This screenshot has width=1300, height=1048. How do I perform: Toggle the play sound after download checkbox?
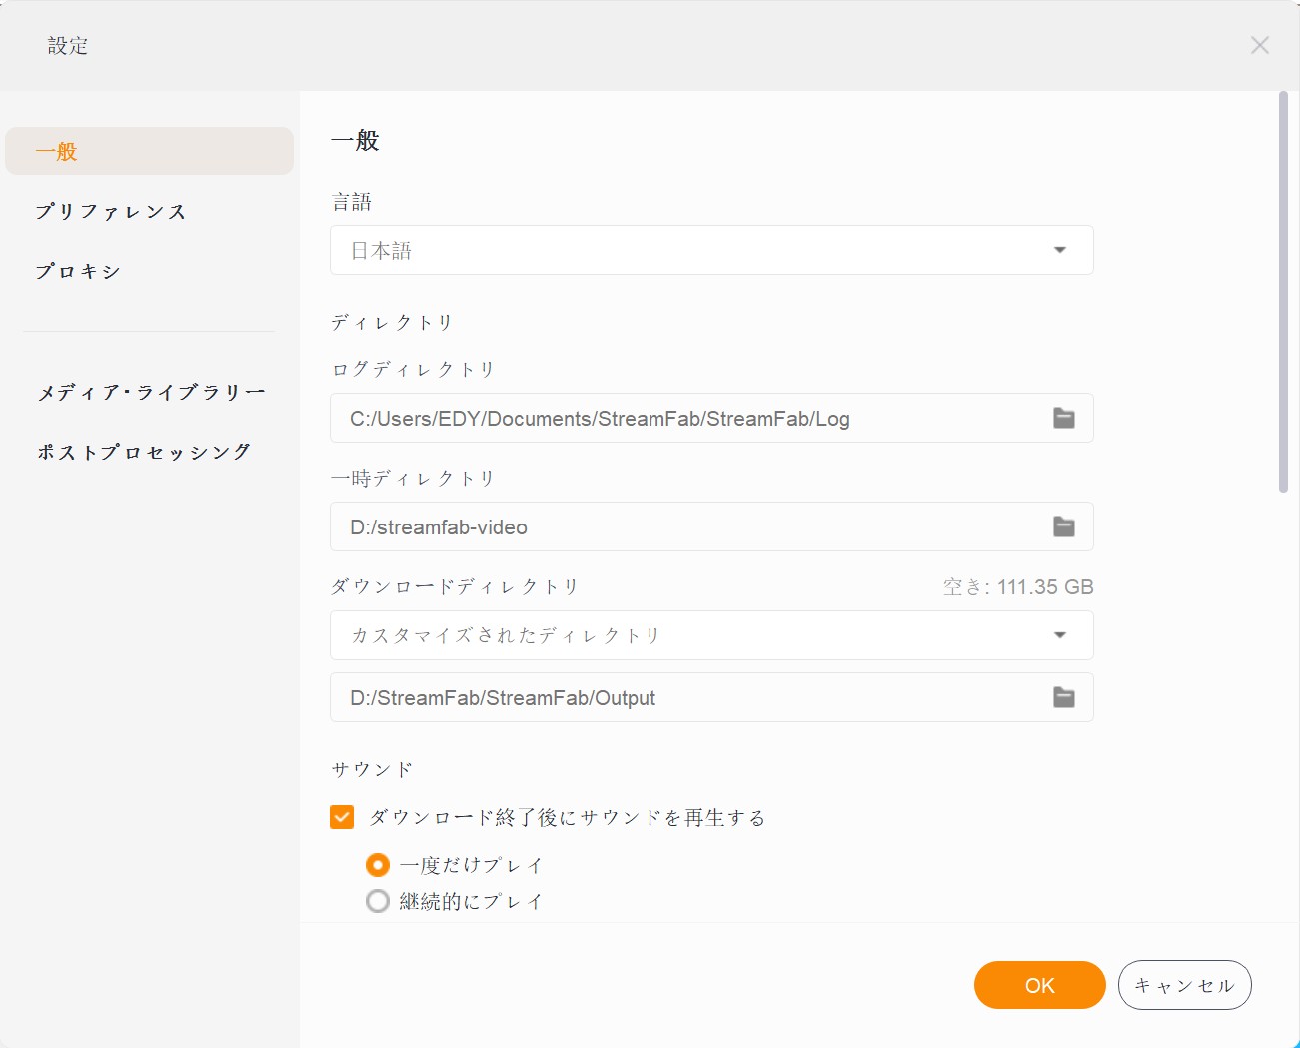click(341, 816)
